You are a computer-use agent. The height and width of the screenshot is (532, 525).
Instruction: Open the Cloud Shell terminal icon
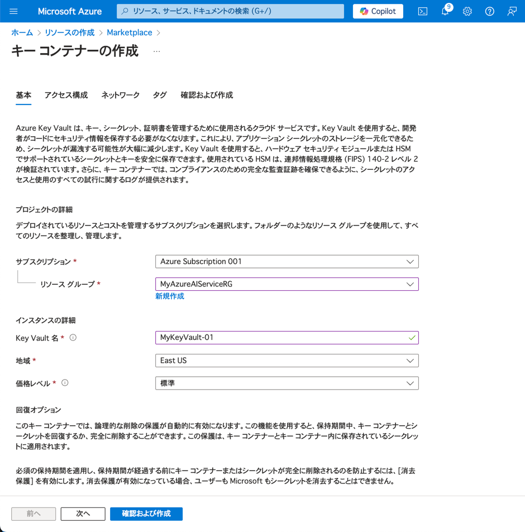422,11
